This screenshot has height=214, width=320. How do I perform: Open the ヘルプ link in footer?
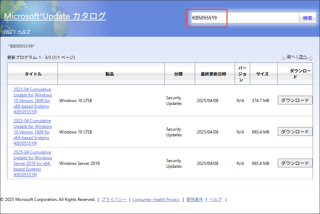tap(216, 200)
